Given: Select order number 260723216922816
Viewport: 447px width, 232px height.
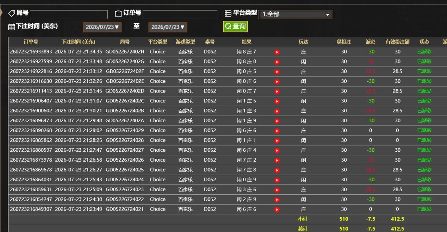Looking at the screenshot, I should click(x=31, y=71).
